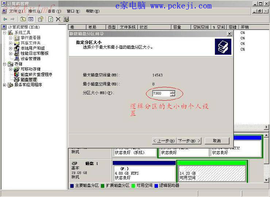The width and height of the screenshot is (270, 197).
Task: Open the 窗口(W) menu
Action: click(73, 11)
